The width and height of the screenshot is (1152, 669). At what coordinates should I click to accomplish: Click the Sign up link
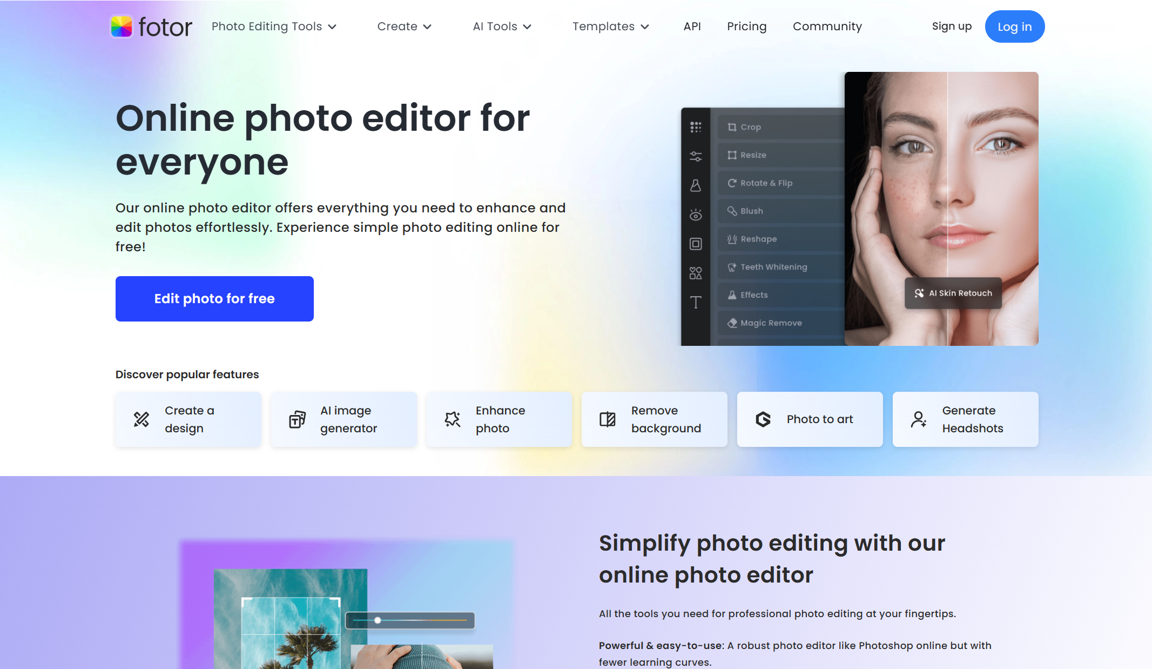[x=952, y=26]
